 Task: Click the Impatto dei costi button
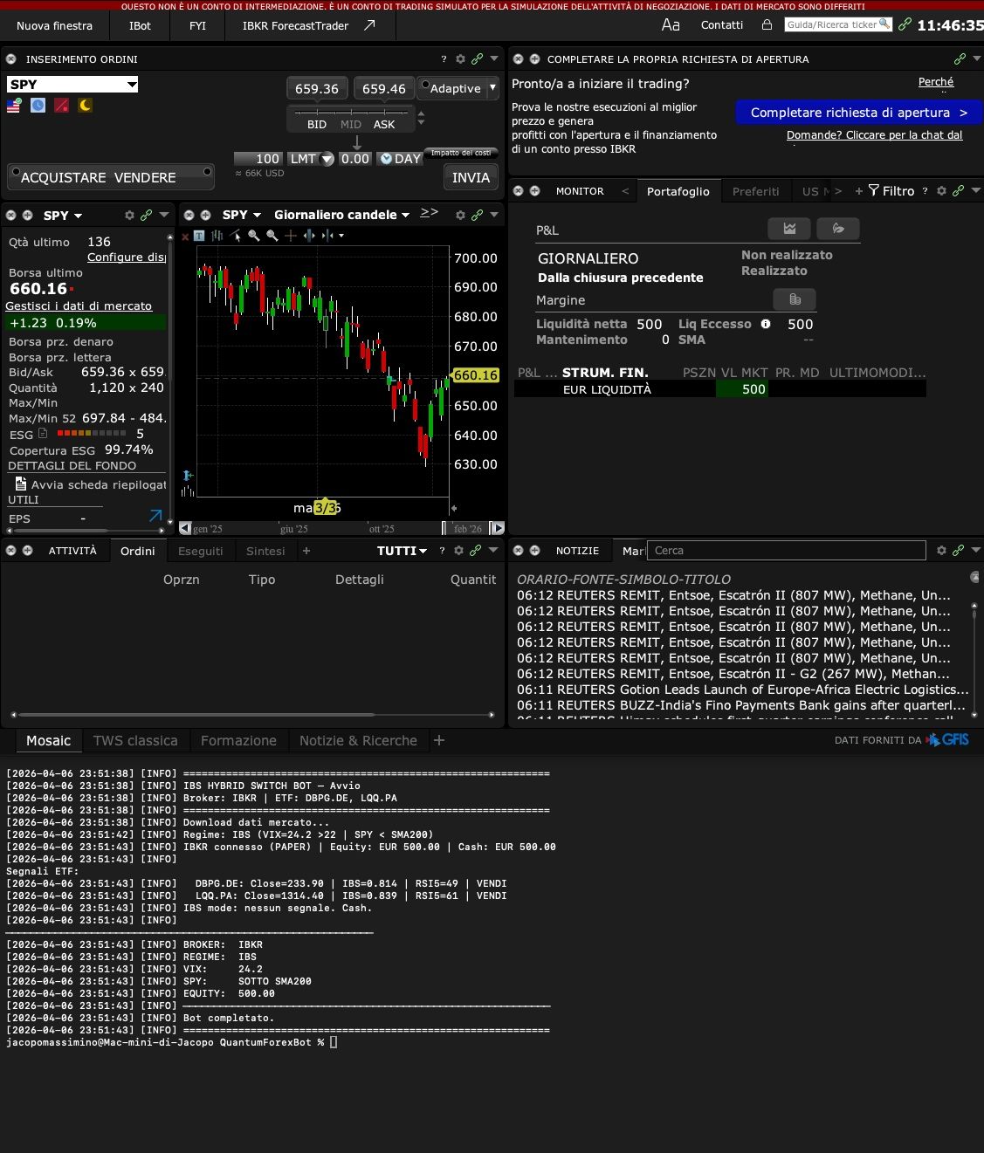click(461, 153)
